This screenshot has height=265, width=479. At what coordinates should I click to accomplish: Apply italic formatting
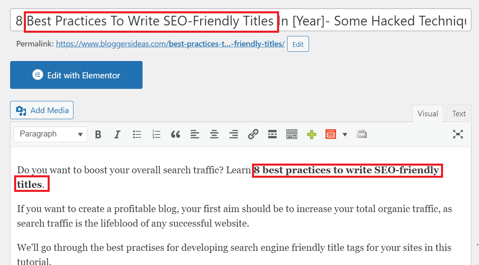tap(117, 135)
